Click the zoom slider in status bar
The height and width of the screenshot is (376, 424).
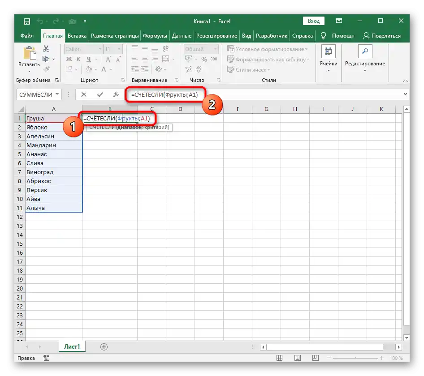(355, 358)
